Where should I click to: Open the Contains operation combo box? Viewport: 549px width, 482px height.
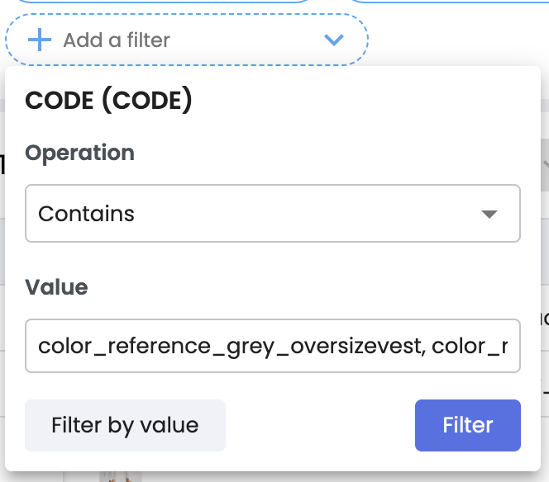[272, 214]
